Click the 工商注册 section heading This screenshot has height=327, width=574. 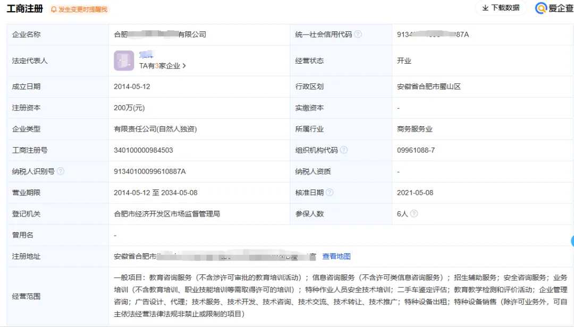[24, 9]
